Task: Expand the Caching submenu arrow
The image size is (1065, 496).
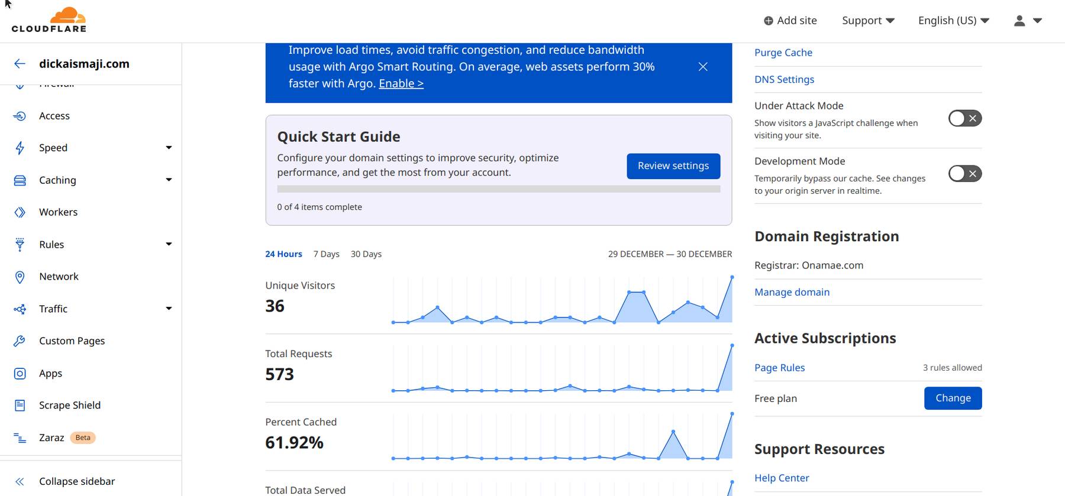Action: point(169,180)
